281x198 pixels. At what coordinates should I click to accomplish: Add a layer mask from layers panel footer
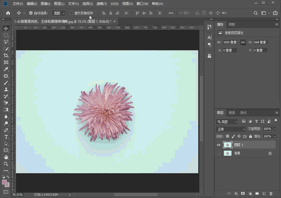[x=243, y=194]
